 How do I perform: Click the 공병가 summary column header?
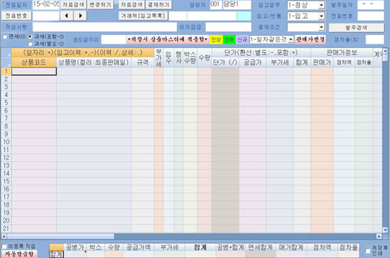pos(75,247)
